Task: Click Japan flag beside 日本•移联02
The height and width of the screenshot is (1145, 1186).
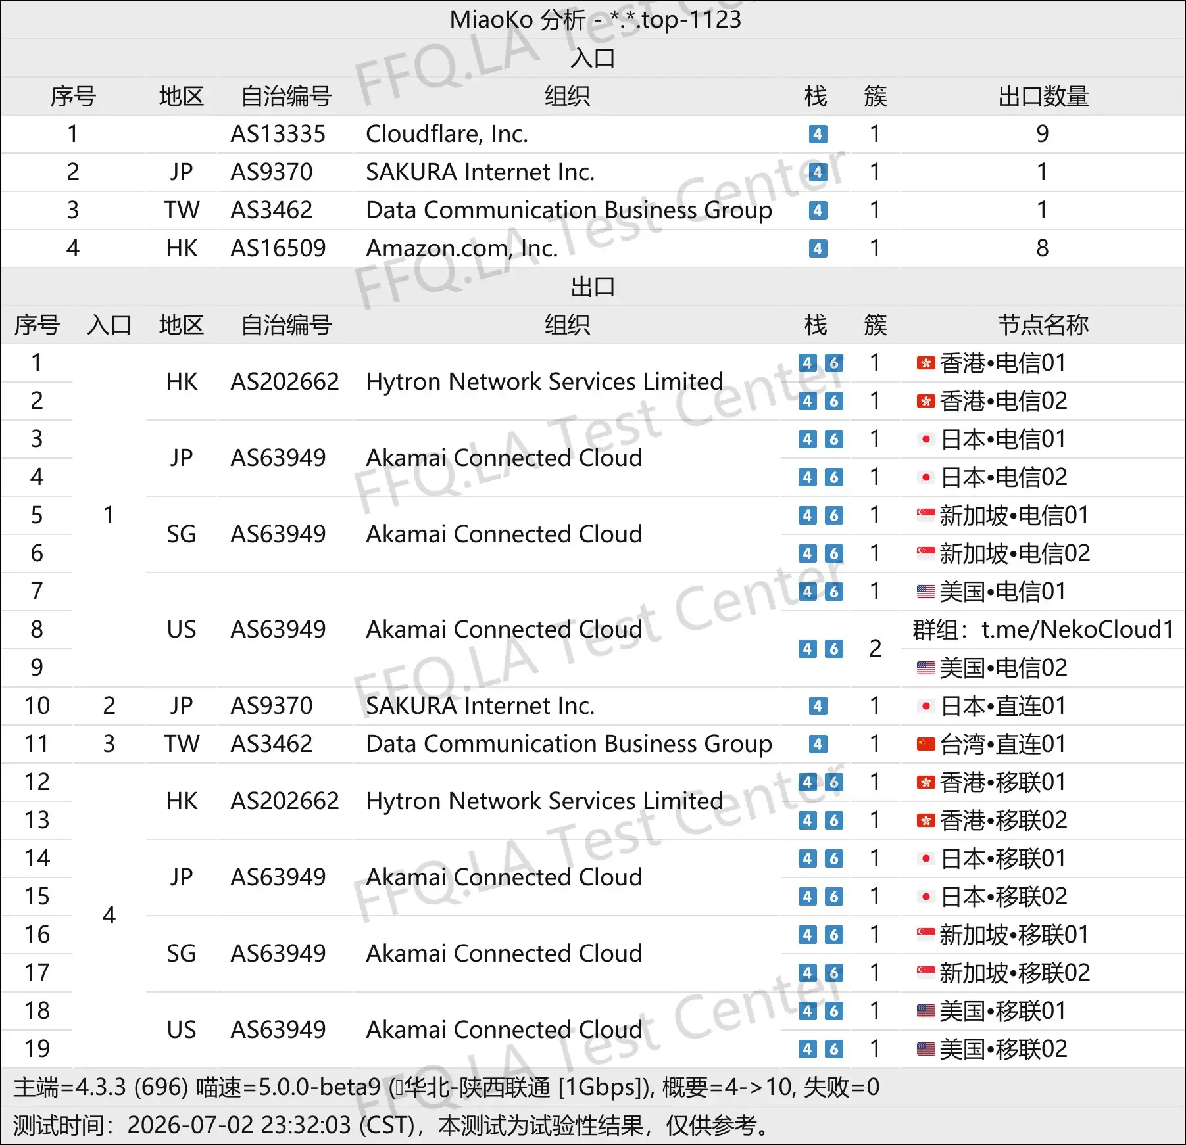Action: pos(926,897)
